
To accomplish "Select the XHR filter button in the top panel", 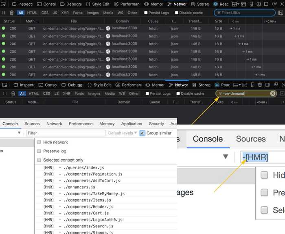I will click(x=65, y=13).
